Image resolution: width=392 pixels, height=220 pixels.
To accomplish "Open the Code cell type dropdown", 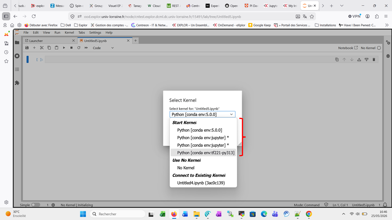I will tap(103, 48).
